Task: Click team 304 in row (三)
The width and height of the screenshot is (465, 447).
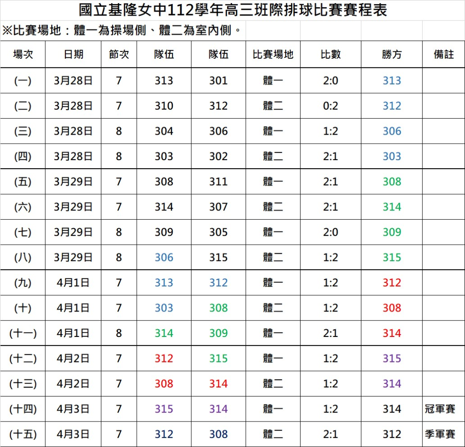Action: point(164,131)
